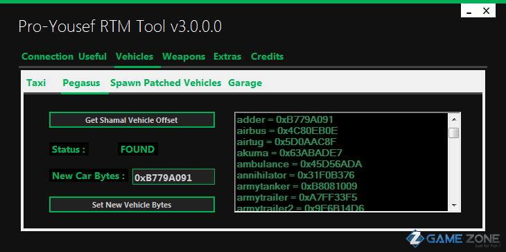Select the Vehicles tab
The height and width of the screenshot is (252, 506).
coord(134,56)
